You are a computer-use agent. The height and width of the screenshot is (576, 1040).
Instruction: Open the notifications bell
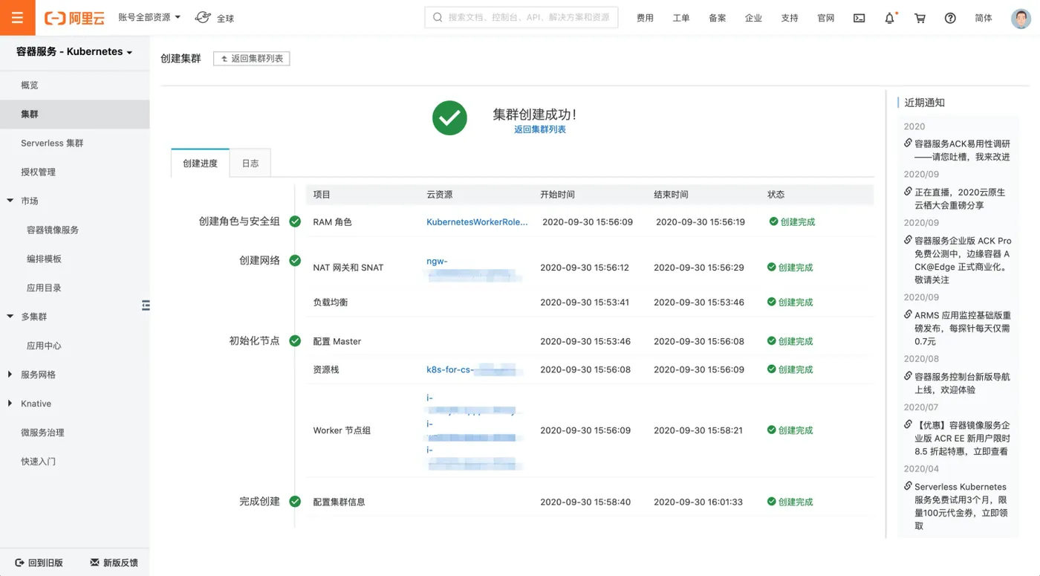pos(889,18)
